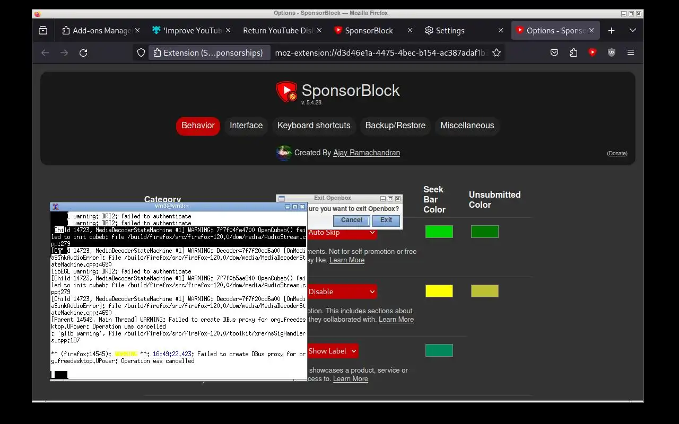Select the Interface options tab
This screenshot has height=424, width=679.
246,126
